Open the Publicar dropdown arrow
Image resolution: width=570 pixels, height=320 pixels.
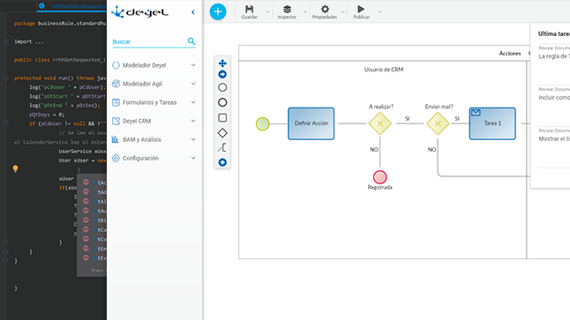380,11
